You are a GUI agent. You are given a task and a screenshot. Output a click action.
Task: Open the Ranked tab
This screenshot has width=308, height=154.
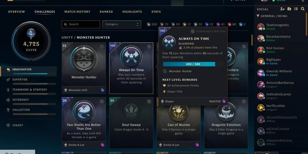pyautogui.click(x=106, y=12)
